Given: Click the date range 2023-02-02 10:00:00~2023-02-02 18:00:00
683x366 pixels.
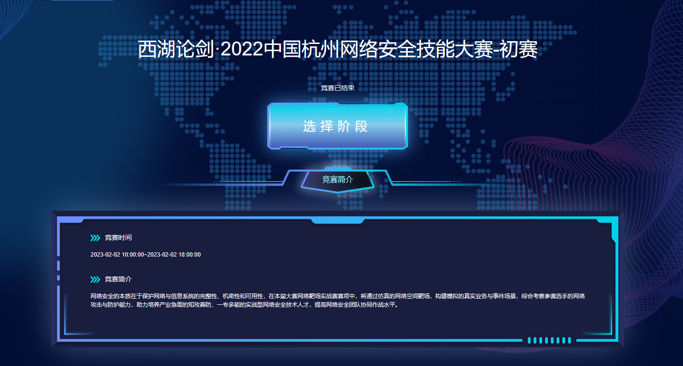Looking at the screenshot, I should click(146, 255).
